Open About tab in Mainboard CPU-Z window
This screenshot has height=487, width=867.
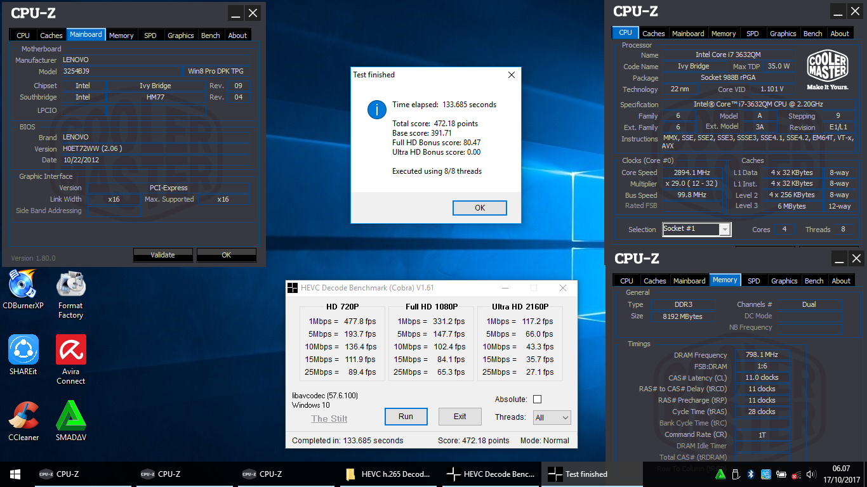pos(238,36)
